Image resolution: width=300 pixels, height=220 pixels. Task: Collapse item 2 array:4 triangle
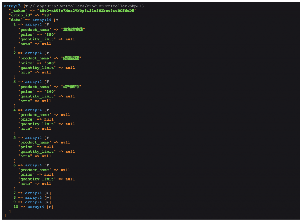click(48, 53)
